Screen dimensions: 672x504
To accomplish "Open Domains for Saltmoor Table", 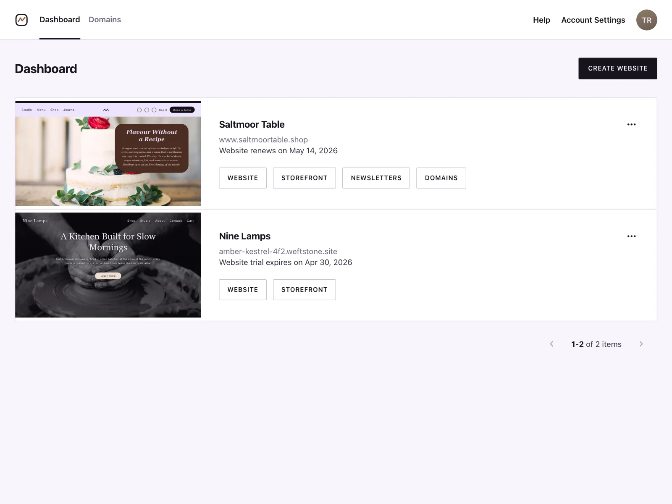I will point(441,178).
